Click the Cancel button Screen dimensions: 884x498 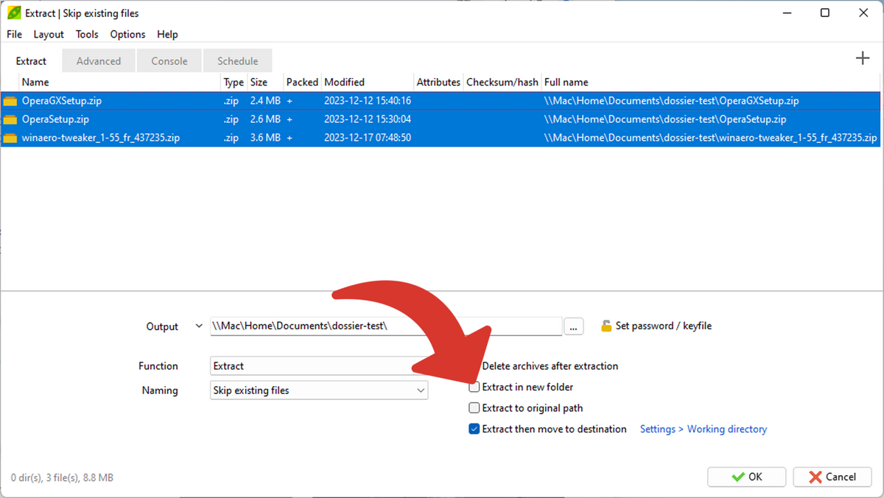tap(832, 477)
